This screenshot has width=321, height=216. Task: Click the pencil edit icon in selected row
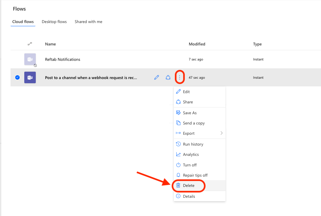[x=157, y=77]
